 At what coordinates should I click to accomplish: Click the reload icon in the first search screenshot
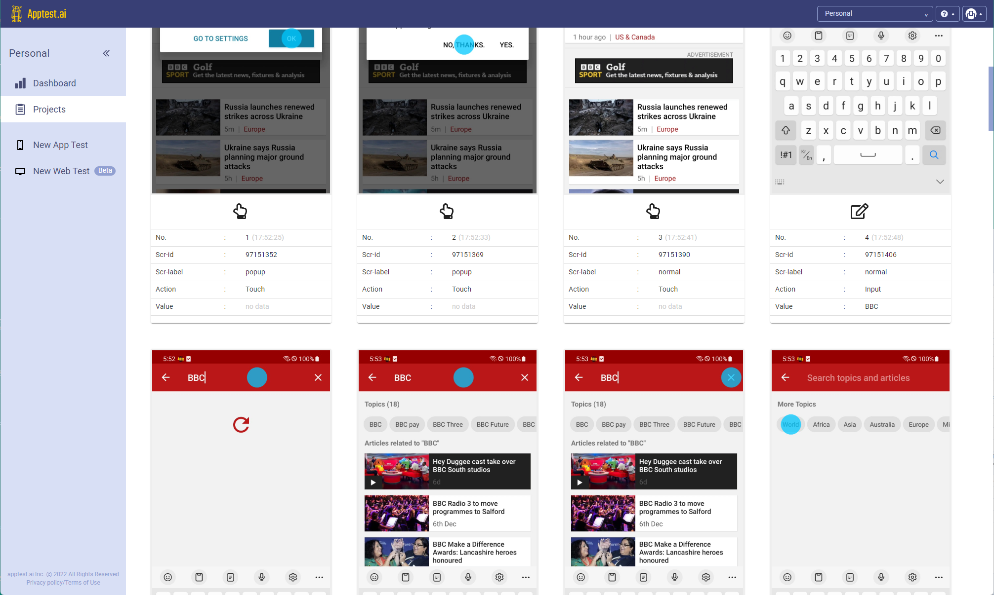[x=241, y=424]
